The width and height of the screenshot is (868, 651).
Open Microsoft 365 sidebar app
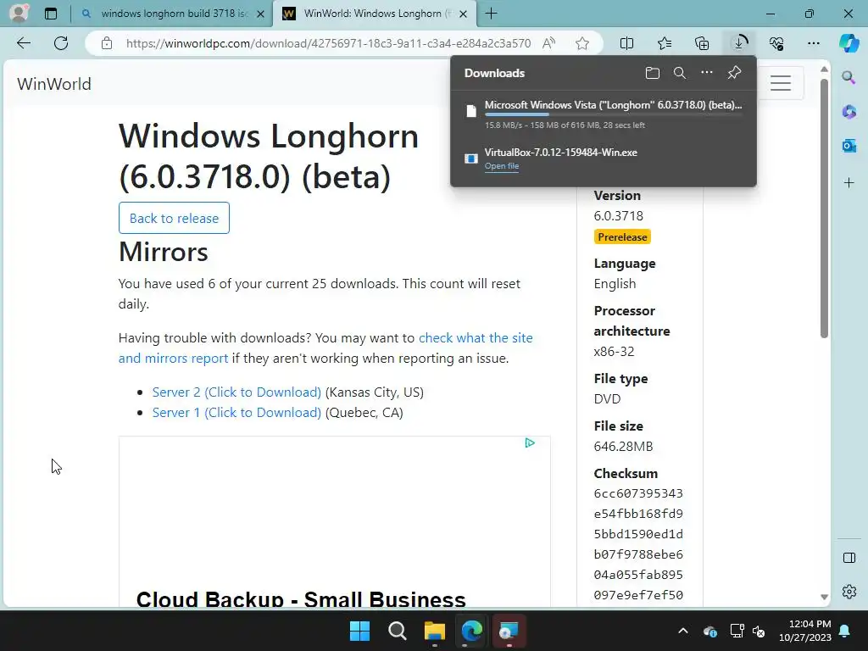[x=849, y=112]
